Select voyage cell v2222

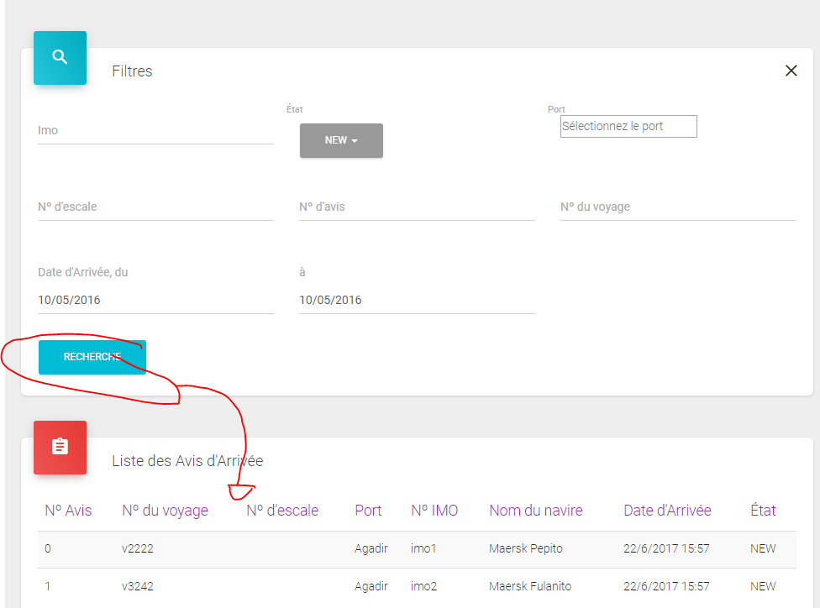pyautogui.click(x=138, y=549)
